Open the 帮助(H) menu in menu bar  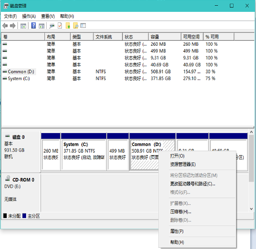tap(67, 16)
